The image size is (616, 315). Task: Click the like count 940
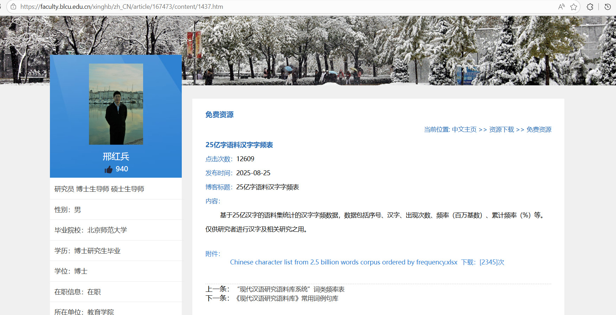tap(122, 169)
